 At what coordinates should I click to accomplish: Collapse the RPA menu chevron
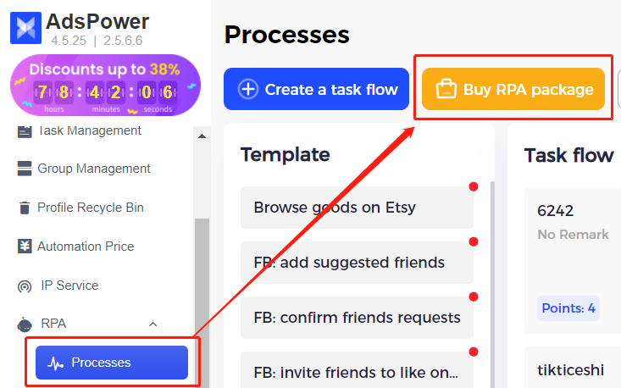[x=152, y=324]
